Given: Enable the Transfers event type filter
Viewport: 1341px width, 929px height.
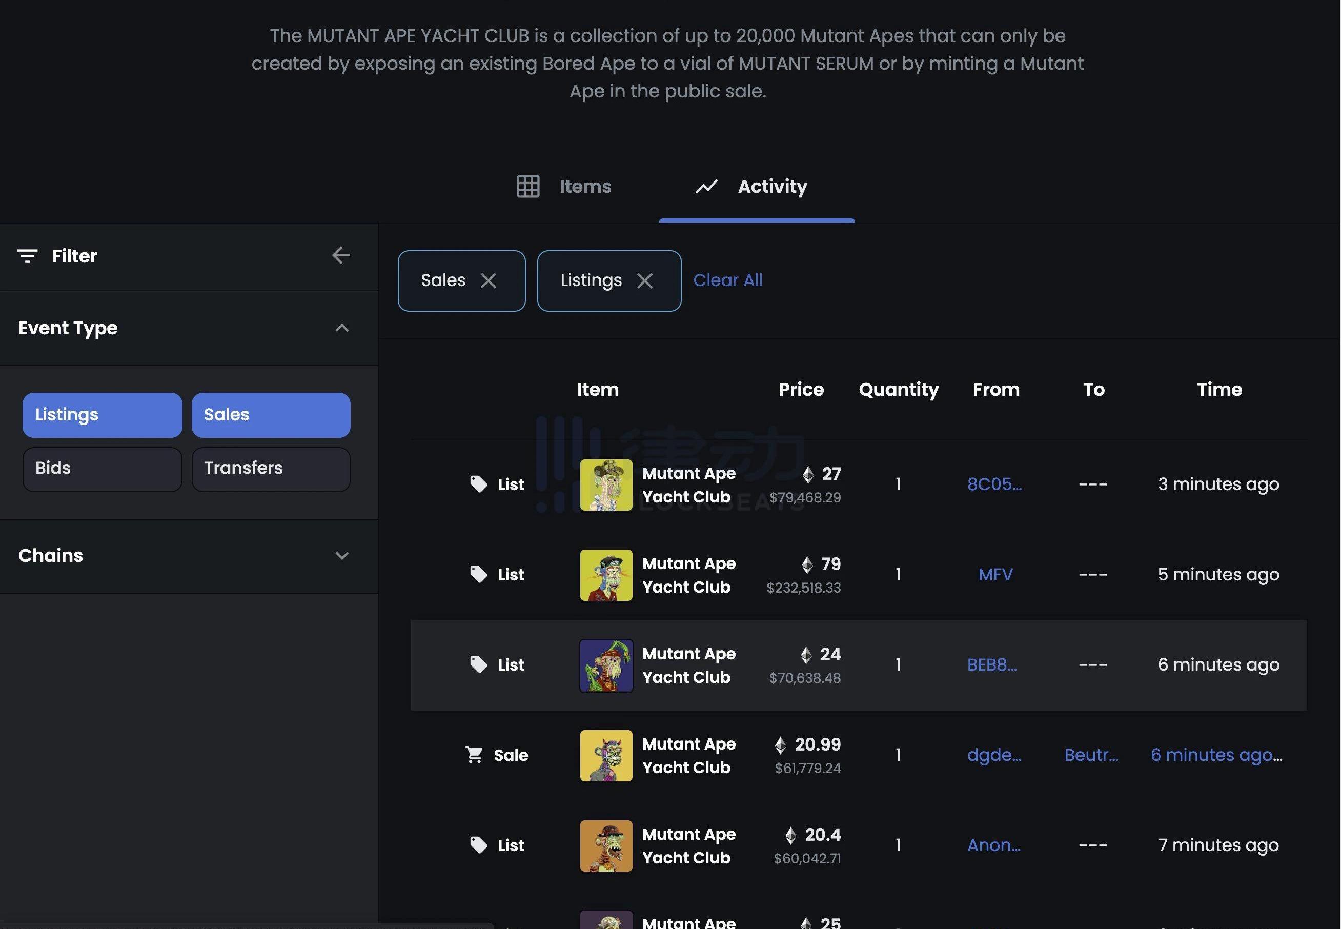Looking at the screenshot, I should pyautogui.click(x=271, y=469).
